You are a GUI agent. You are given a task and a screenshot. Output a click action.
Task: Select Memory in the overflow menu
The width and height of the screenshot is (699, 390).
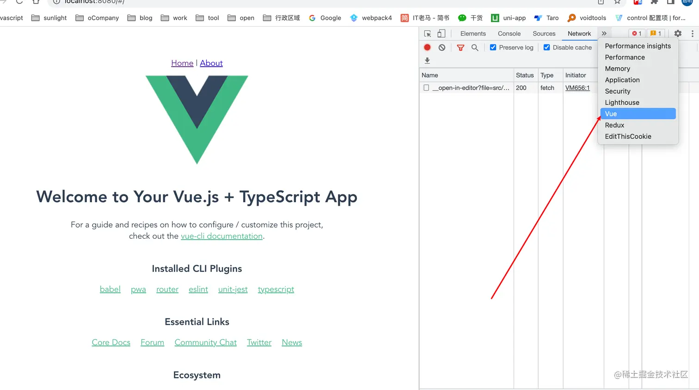638,68
